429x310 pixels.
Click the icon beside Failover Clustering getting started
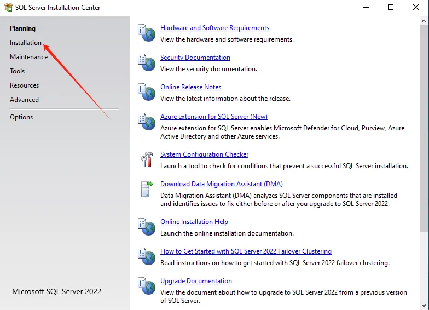[147, 256]
